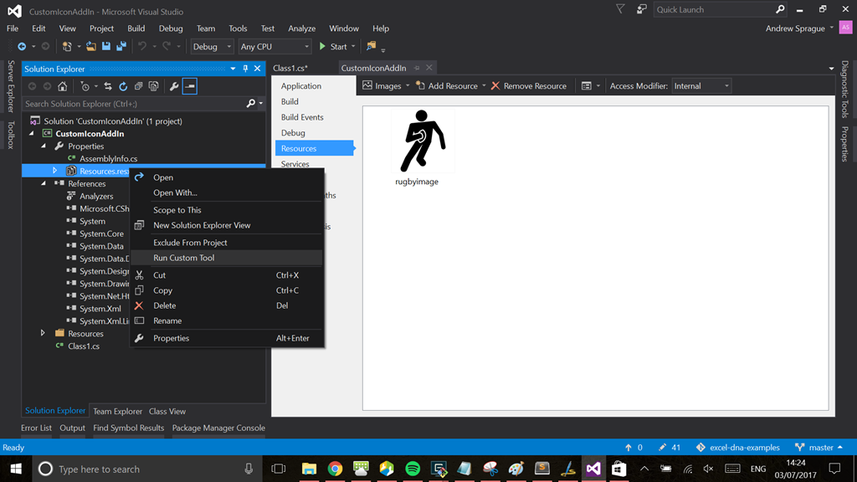Click the Home icon in Solution Explorer
This screenshot has width=857, height=482.
click(x=62, y=86)
